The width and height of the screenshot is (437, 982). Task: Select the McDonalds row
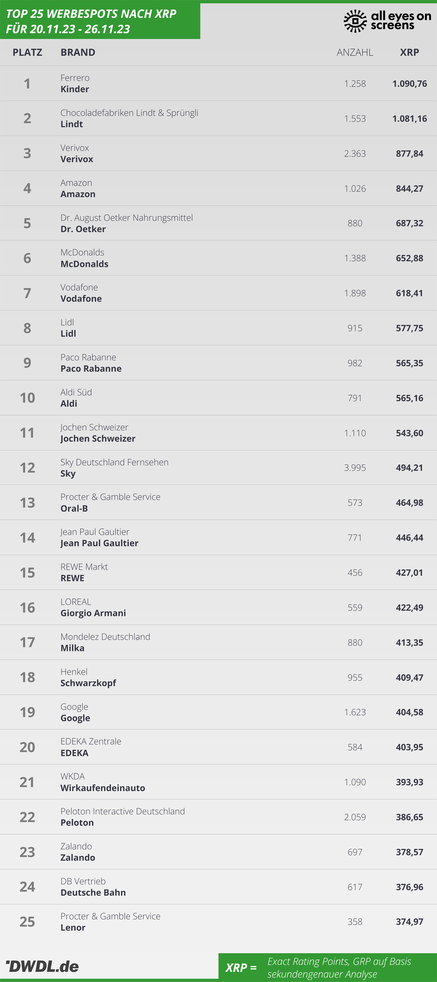(218, 258)
